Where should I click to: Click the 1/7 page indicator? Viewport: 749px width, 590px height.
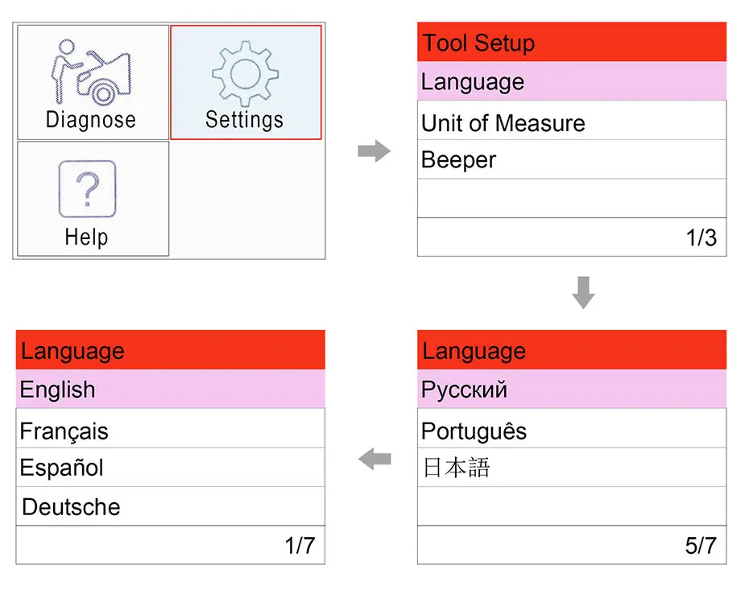point(300,546)
